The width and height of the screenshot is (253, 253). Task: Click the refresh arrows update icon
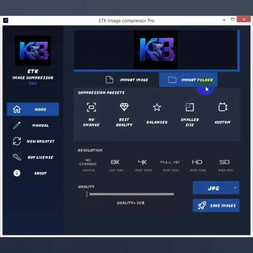(x=17, y=141)
